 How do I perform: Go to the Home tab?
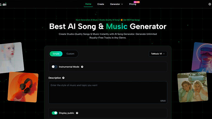pyautogui.click(x=88, y=4)
